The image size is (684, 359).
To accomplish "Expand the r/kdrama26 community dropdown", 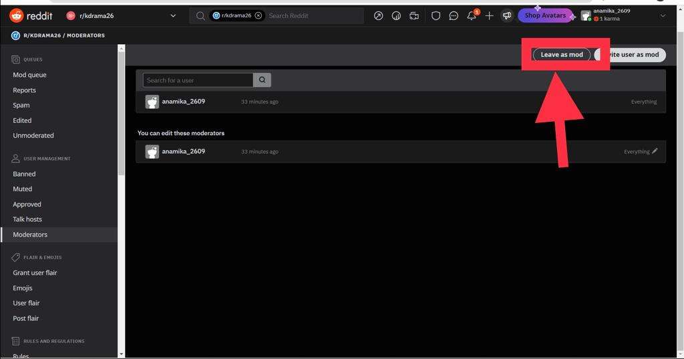I will point(173,16).
